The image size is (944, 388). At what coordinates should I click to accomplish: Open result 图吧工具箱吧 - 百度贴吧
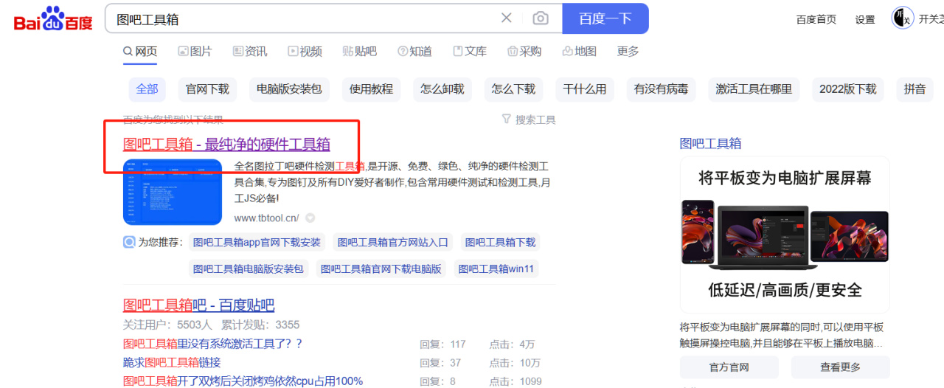tap(198, 305)
